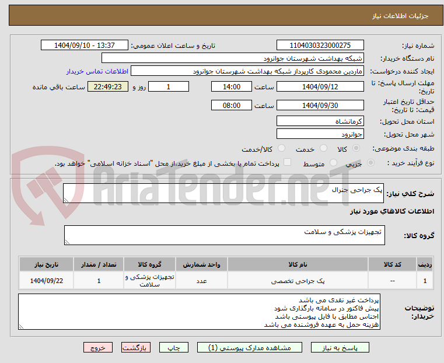The width and height of the screenshot is (444, 363).
Task: Click the need number field 1104030323000275
Action: pyautogui.click(x=320, y=46)
